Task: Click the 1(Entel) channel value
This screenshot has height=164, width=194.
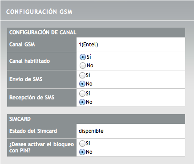Action: pyautogui.click(x=89, y=45)
